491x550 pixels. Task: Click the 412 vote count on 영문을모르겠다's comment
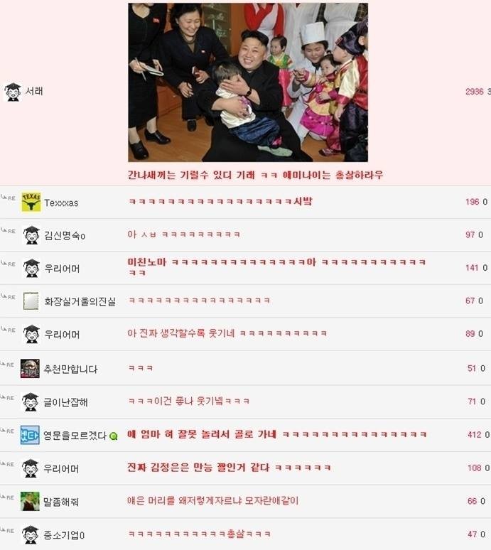click(x=475, y=435)
